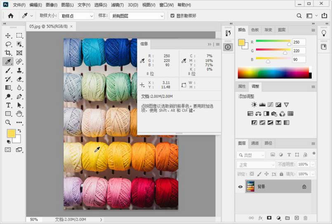The height and width of the screenshot is (224, 332).
Task: Select the Zoom tool in toolbar
Action: pyautogui.click(x=8, y=122)
